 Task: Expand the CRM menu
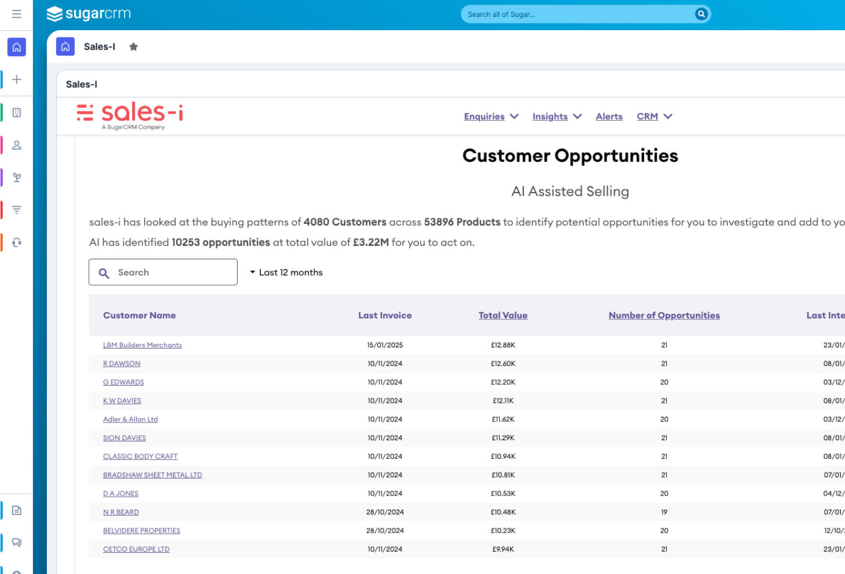[654, 116]
